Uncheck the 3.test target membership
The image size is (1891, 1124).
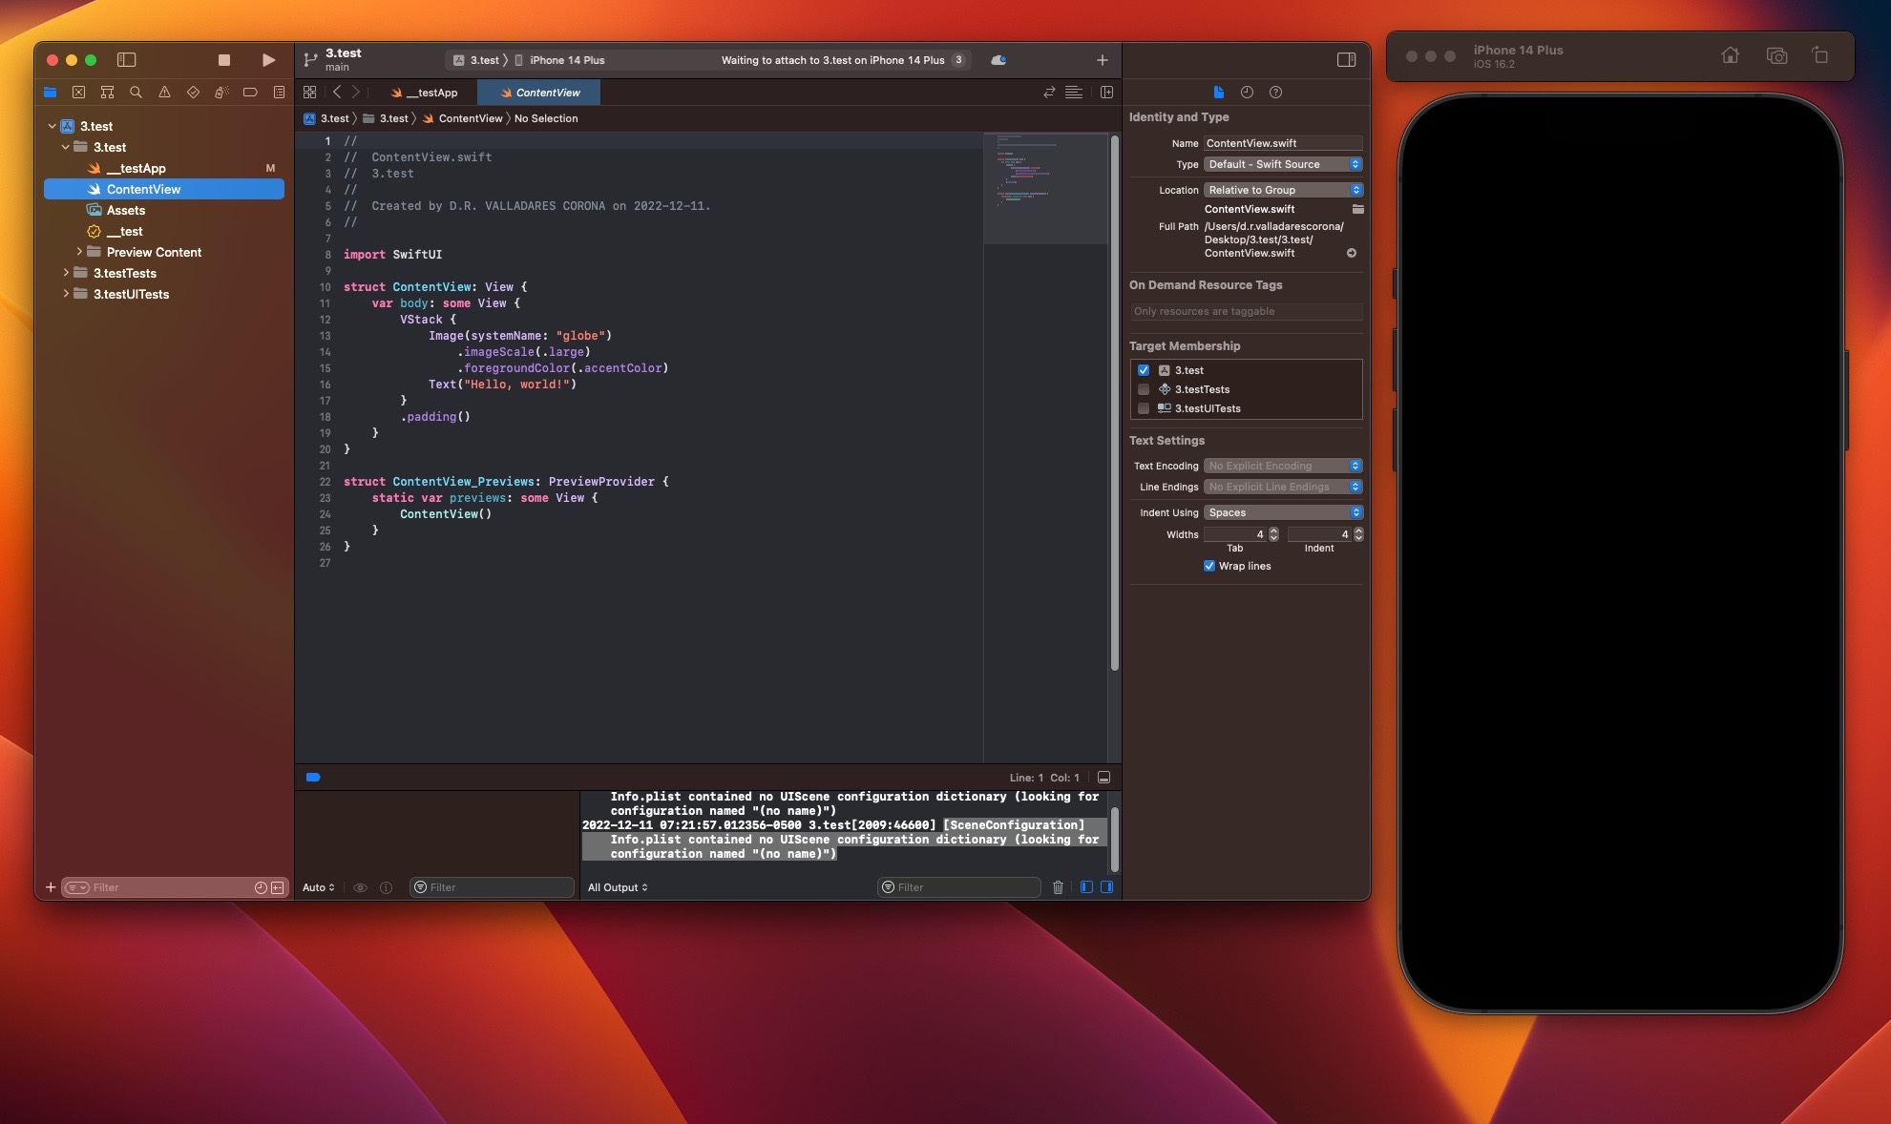point(1144,370)
